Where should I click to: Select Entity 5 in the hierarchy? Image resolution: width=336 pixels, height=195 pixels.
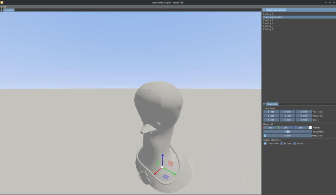(x=299, y=29)
